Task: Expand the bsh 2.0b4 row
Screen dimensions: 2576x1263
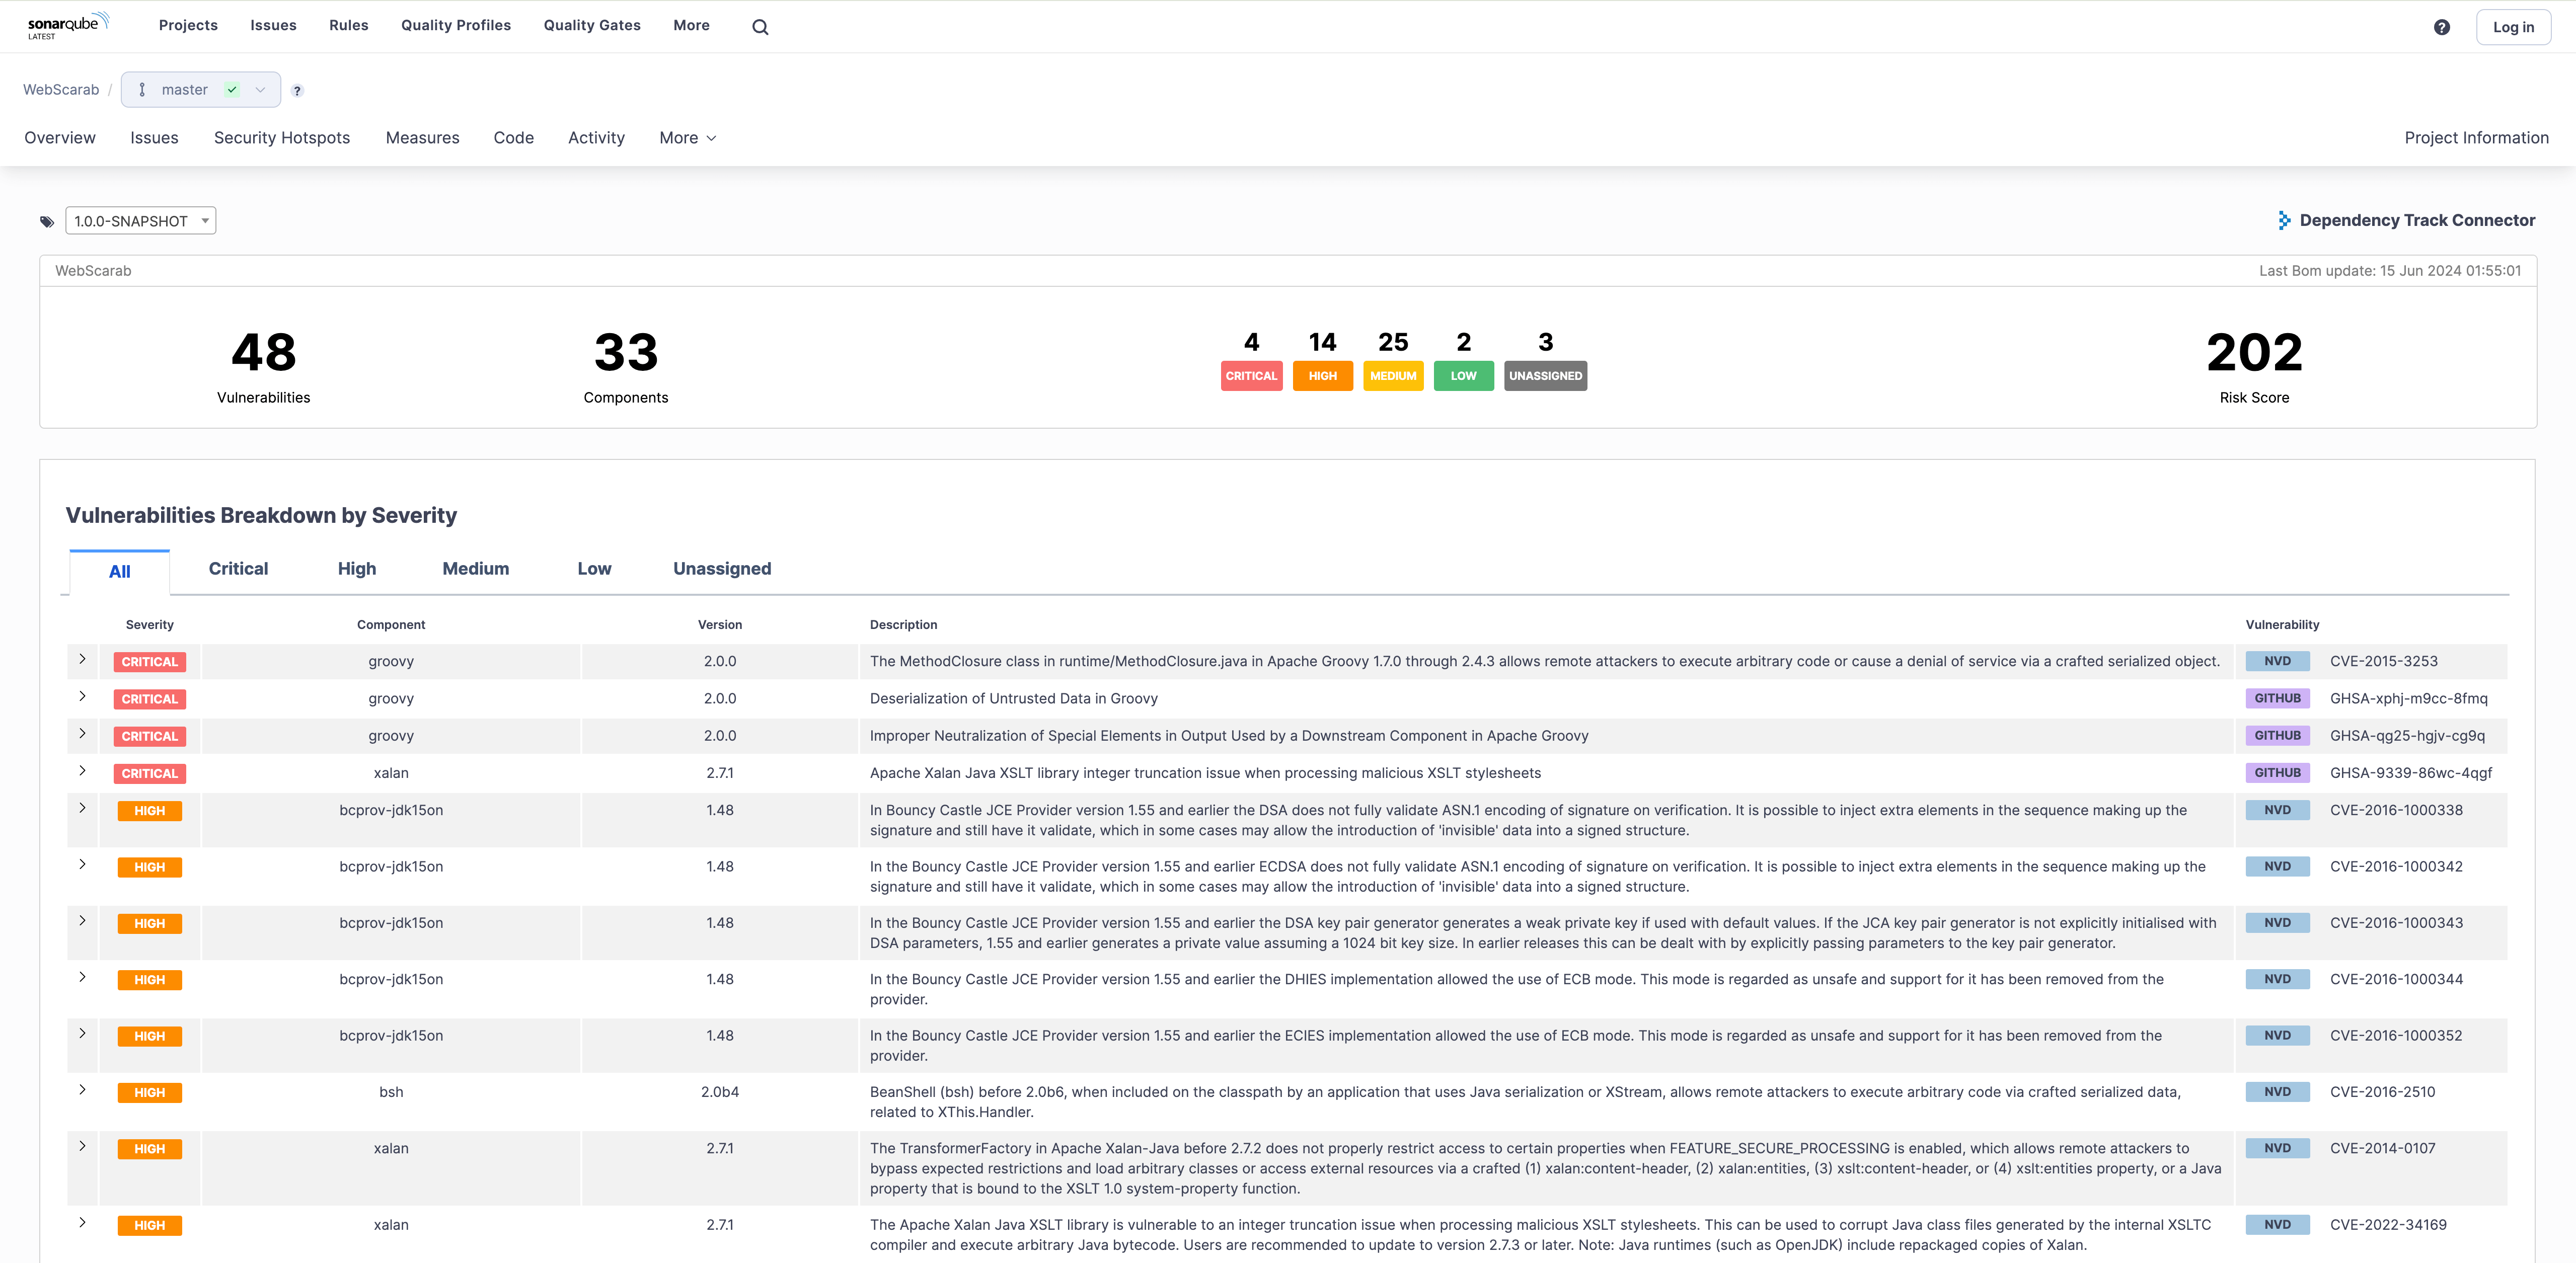Action: click(x=82, y=1090)
